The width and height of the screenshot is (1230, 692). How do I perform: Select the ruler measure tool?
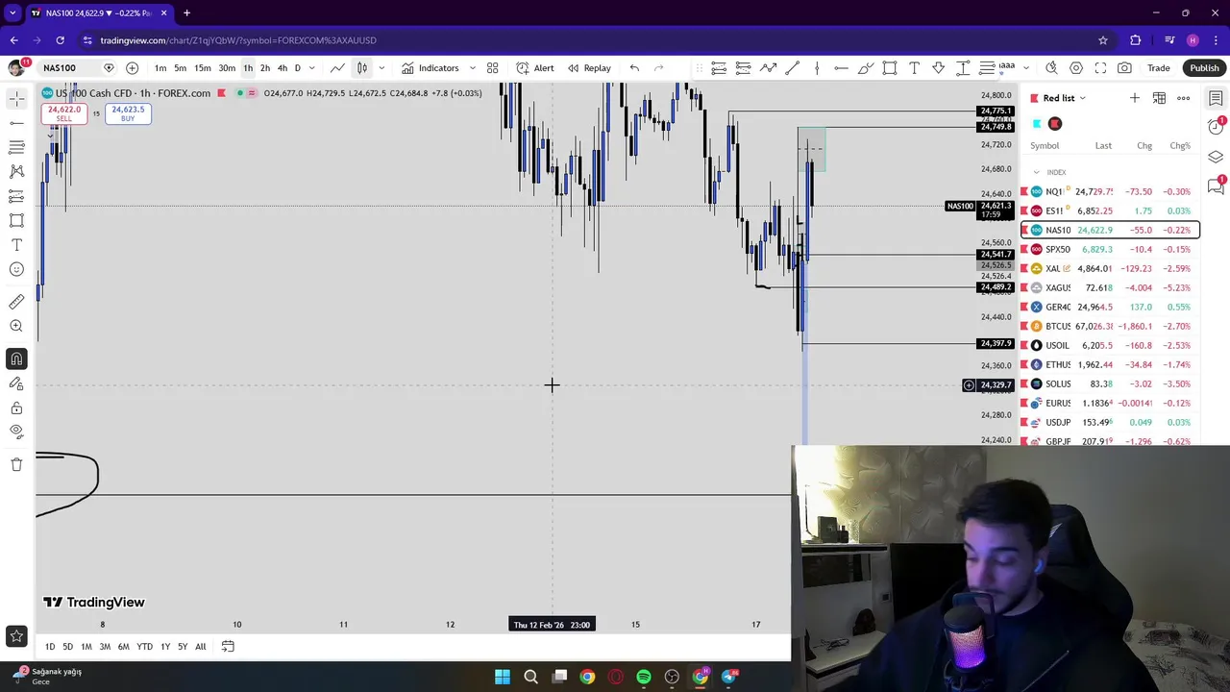tap(16, 302)
